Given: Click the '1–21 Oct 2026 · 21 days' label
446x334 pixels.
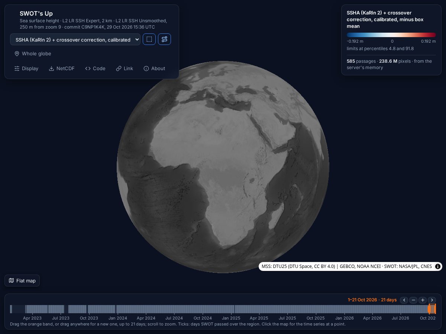Looking at the screenshot, I should 372,300.
